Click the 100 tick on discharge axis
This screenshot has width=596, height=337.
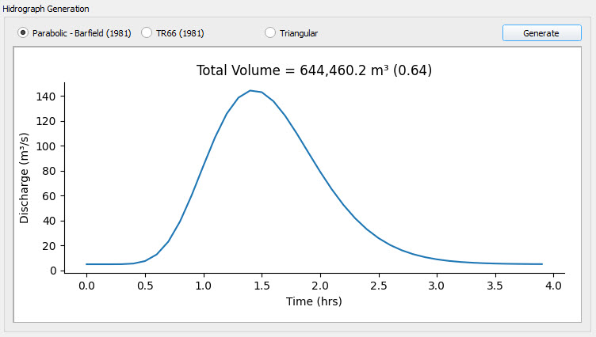click(x=44, y=146)
